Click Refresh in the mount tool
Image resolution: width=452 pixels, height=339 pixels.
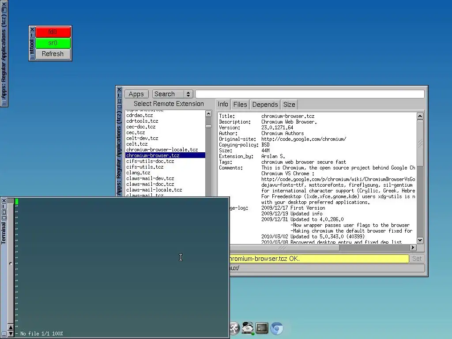[x=53, y=54]
